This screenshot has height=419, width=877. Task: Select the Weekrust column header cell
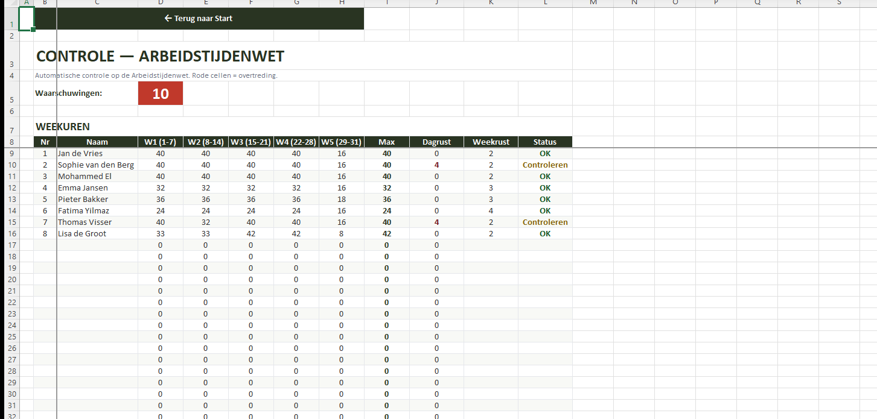pos(490,142)
